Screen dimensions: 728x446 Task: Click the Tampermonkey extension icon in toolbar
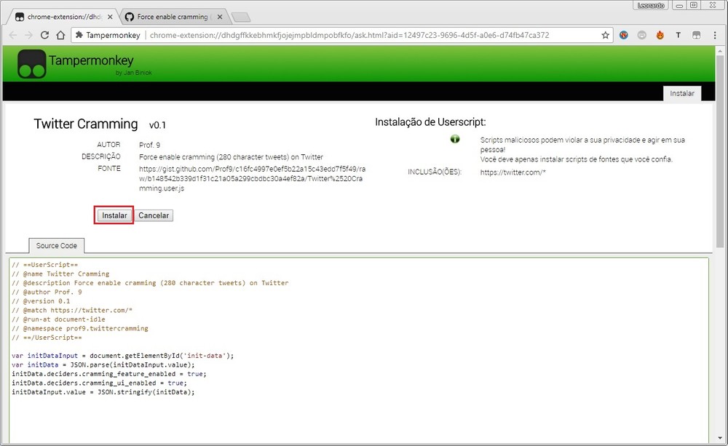pos(696,35)
